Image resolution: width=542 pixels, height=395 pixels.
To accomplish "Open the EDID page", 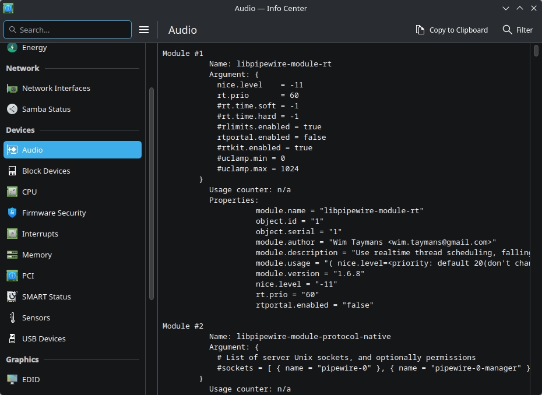I will pos(73,379).
